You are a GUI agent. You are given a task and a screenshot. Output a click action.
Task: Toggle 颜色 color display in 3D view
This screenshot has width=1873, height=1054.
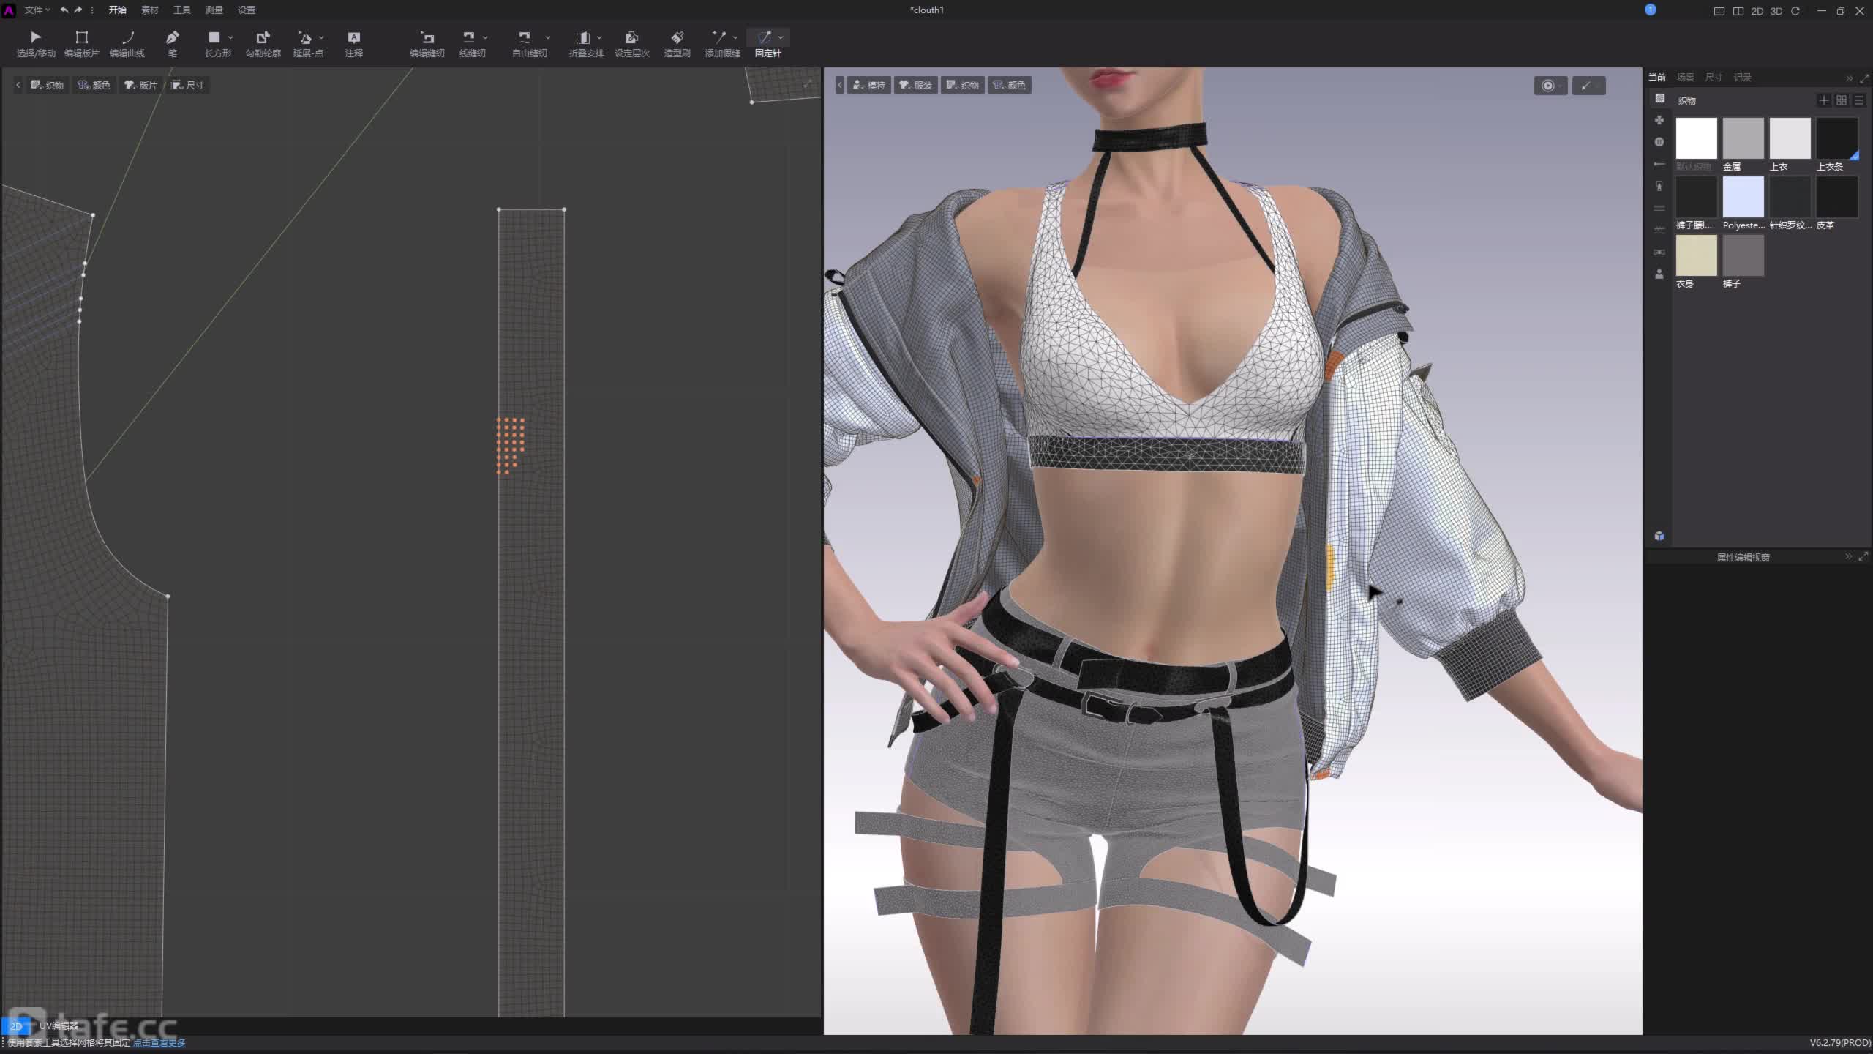point(1010,85)
